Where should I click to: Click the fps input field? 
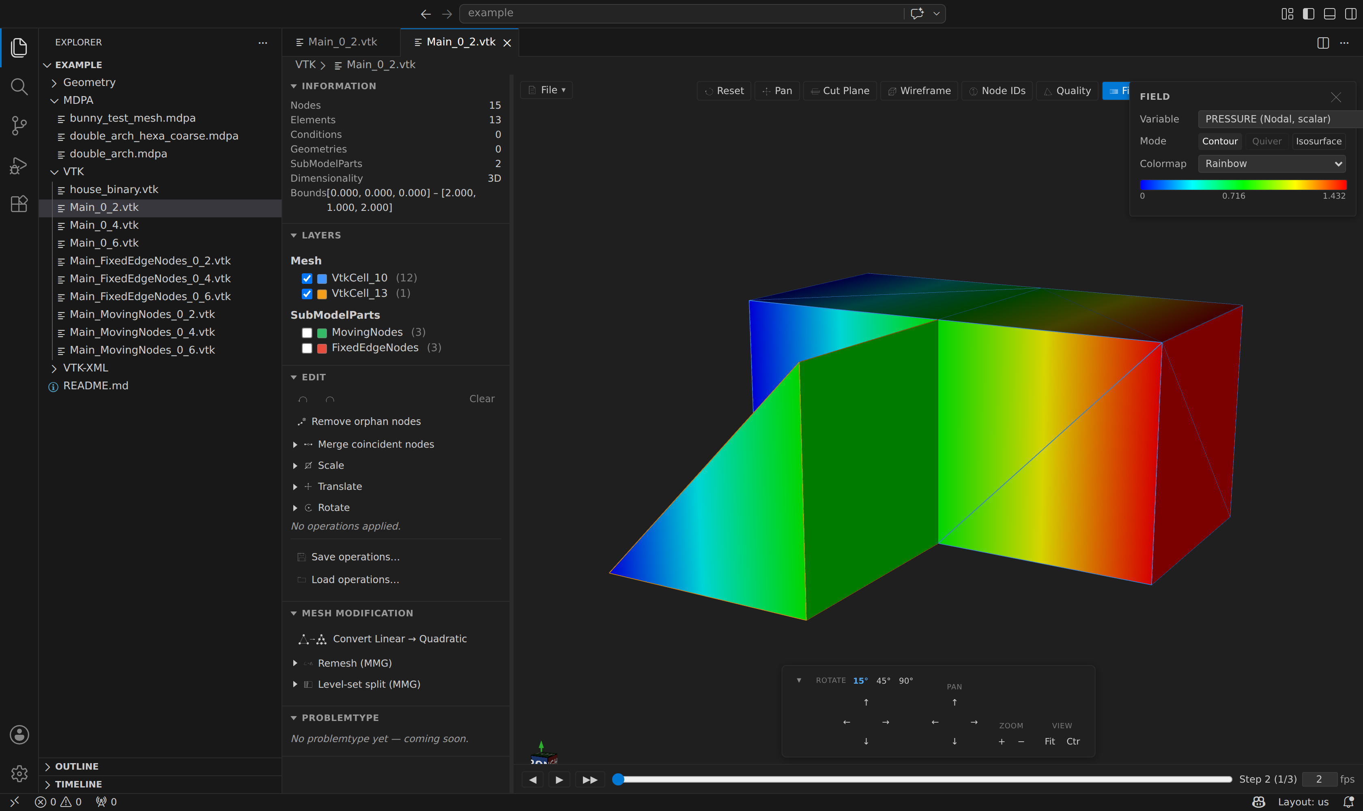(x=1319, y=779)
